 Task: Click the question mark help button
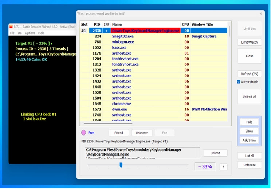(x=223, y=167)
